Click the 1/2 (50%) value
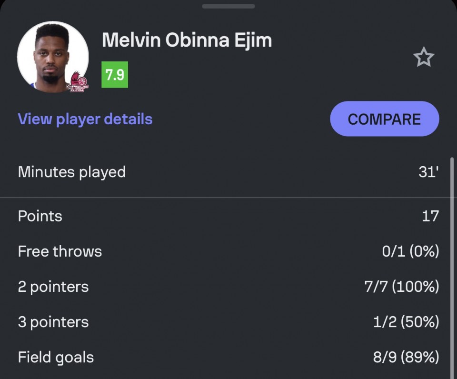The width and height of the screenshot is (457, 379). coord(406,322)
